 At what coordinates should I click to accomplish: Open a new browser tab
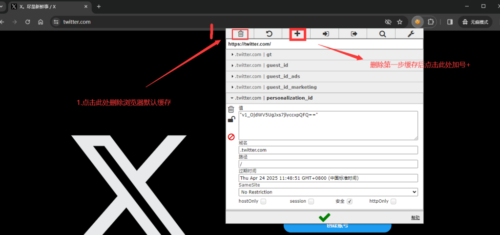pyautogui.click(x=99, y=6)
